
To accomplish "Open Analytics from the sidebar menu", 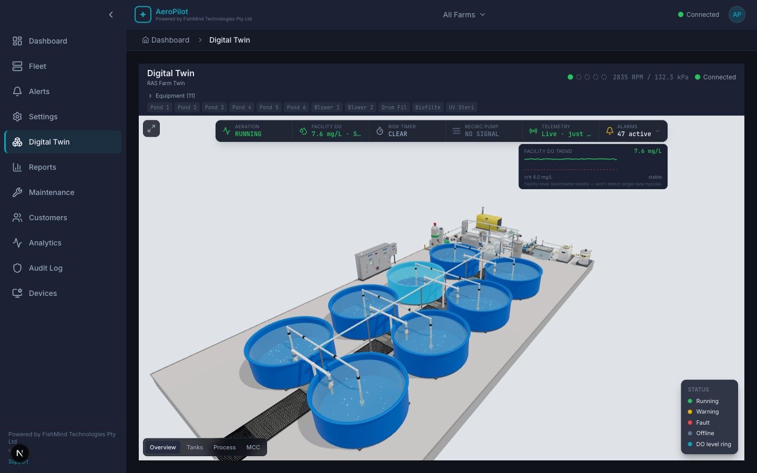I will (63, 243).
